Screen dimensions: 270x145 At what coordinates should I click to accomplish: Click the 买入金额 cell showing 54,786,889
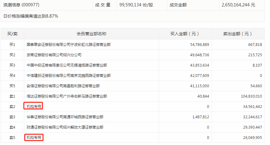[x=199, y=45]
